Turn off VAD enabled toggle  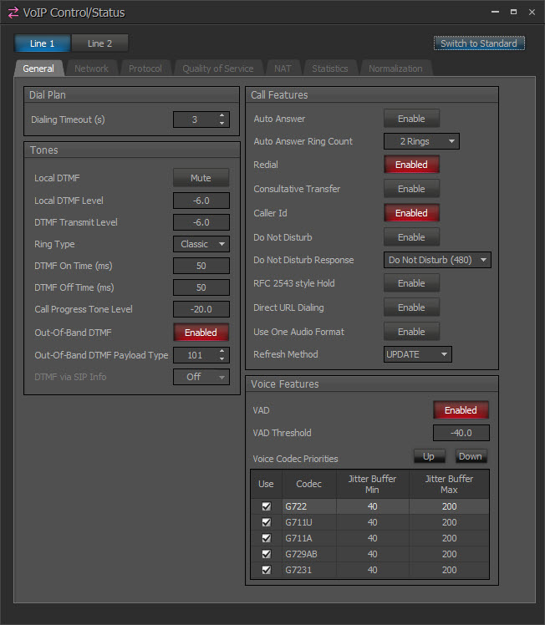coord(461,410)
